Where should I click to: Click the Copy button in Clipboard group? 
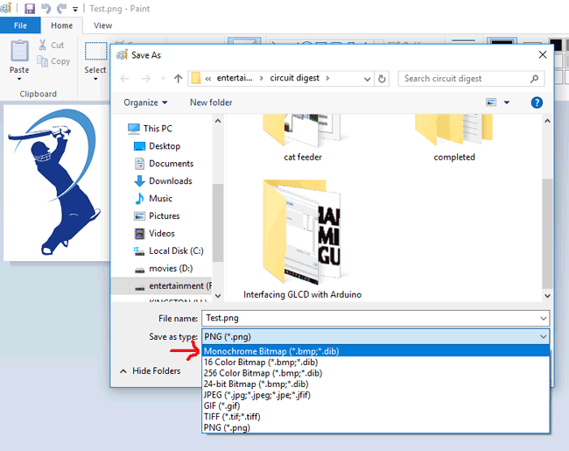[53, 61]
